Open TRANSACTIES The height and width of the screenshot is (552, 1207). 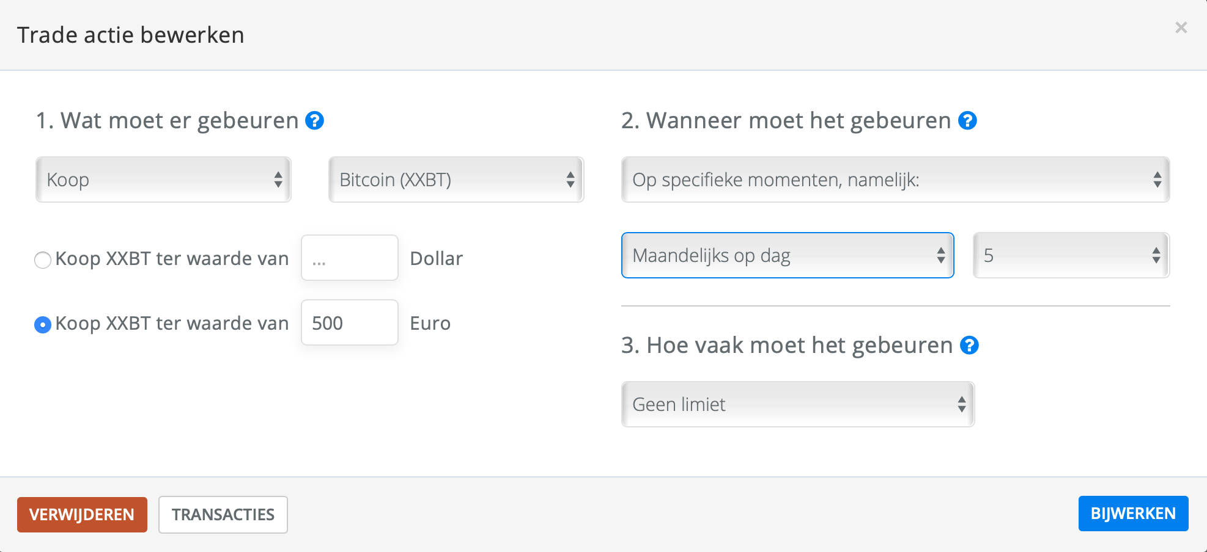[223, 515]
